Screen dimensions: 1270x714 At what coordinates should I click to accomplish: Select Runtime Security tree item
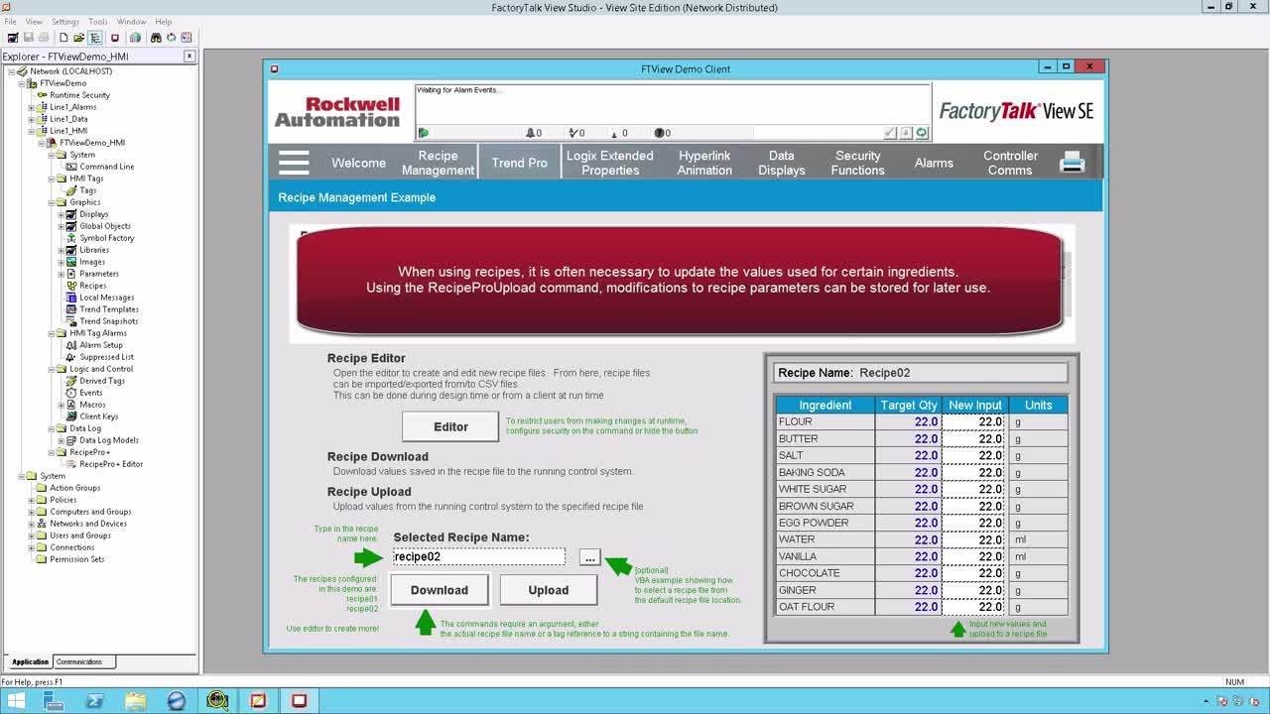pyautogui.click(x=80, y=95)
